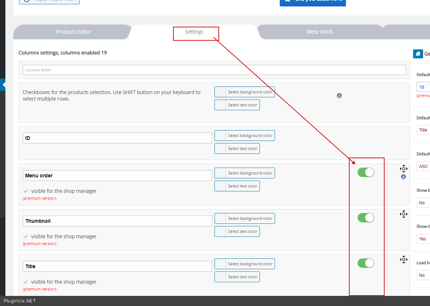The width and height of the screenshot is (430, 306).
Task: Click background color swatch for Menu order
Action: [x=220, y=173]
